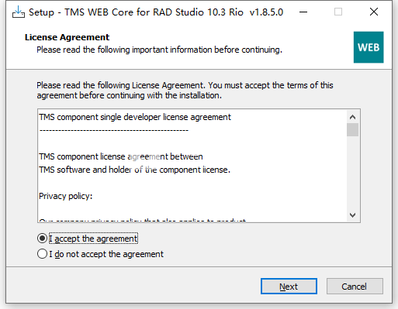Click the setup installer icon in title bar

(19, 12)
